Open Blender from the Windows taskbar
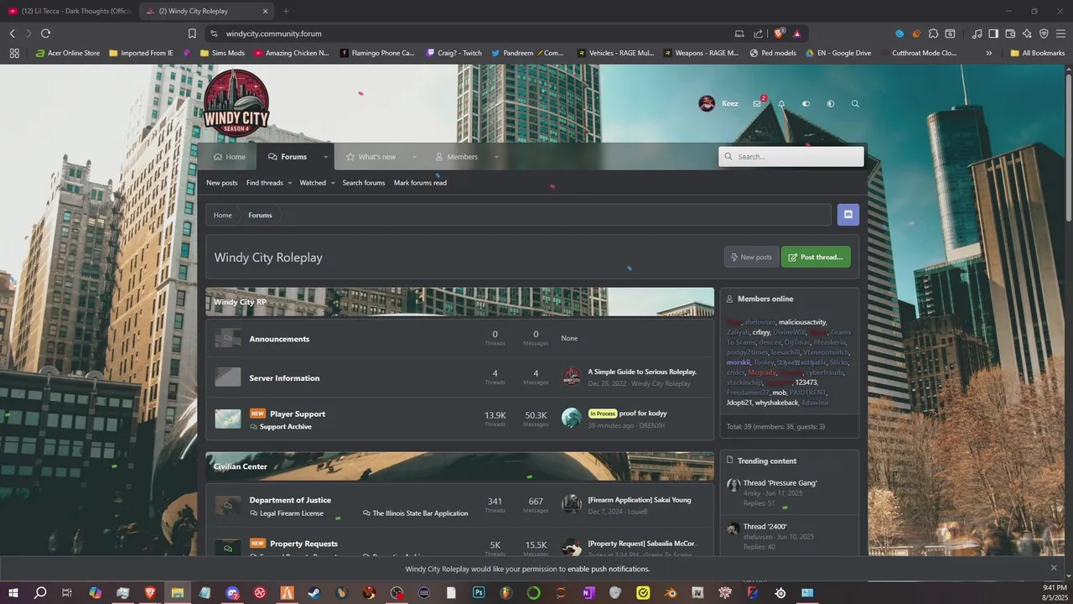The height and width of the screenshot is (604, 1073). tap(671, 592)
